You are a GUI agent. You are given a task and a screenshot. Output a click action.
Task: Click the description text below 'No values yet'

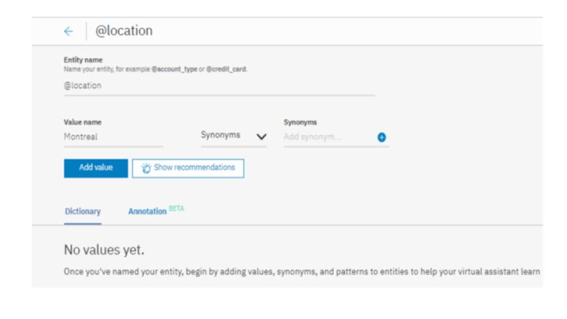pyautogui.click(x=301, y=272)
